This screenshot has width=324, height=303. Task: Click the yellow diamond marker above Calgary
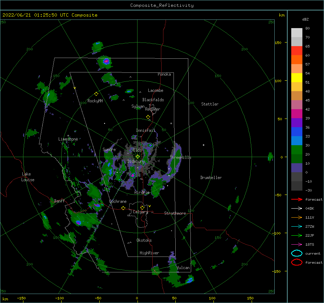(142, 208)
